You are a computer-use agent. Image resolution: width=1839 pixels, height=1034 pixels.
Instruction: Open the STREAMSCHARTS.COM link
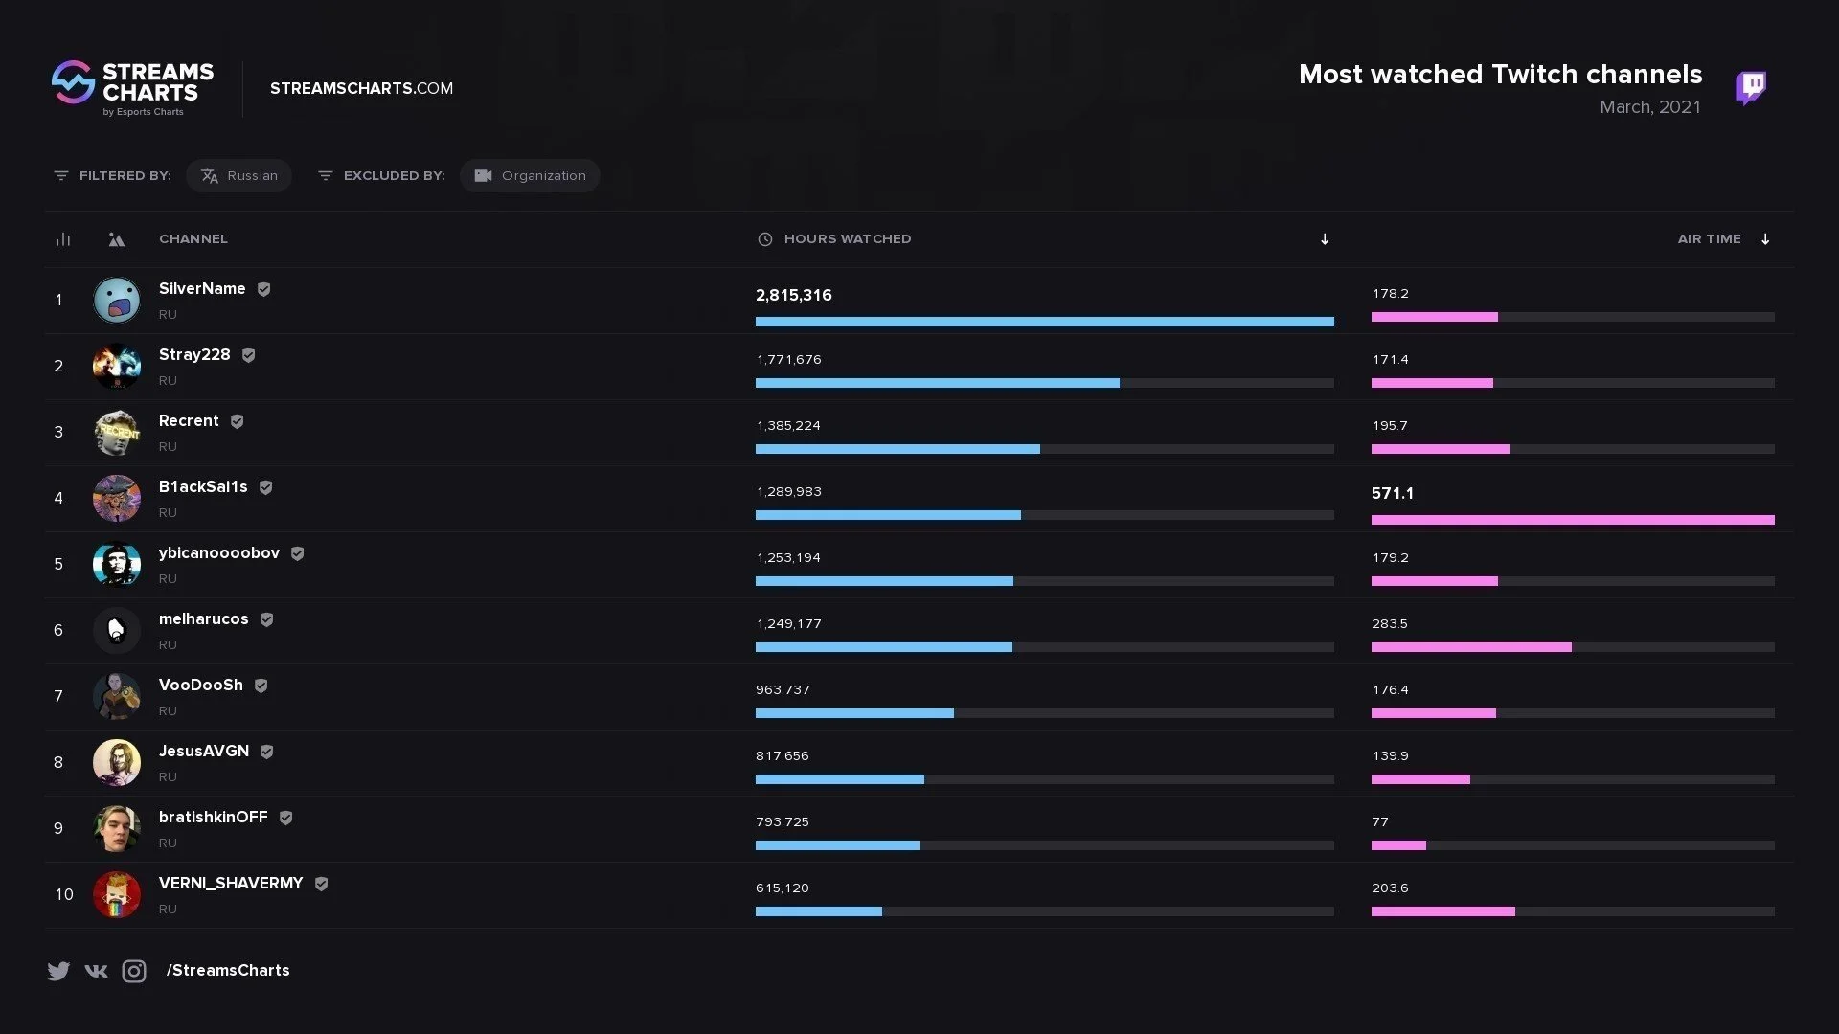point(361,88)
